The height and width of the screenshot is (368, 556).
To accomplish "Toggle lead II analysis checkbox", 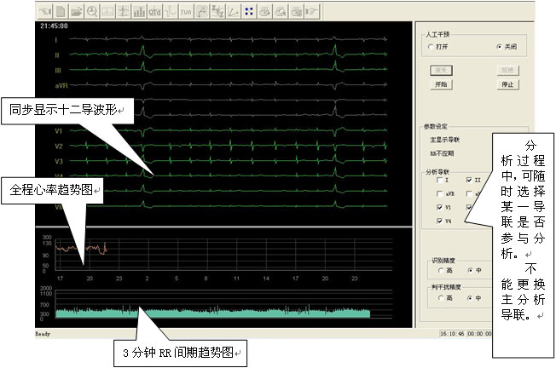I will click(x=470, y=180).
